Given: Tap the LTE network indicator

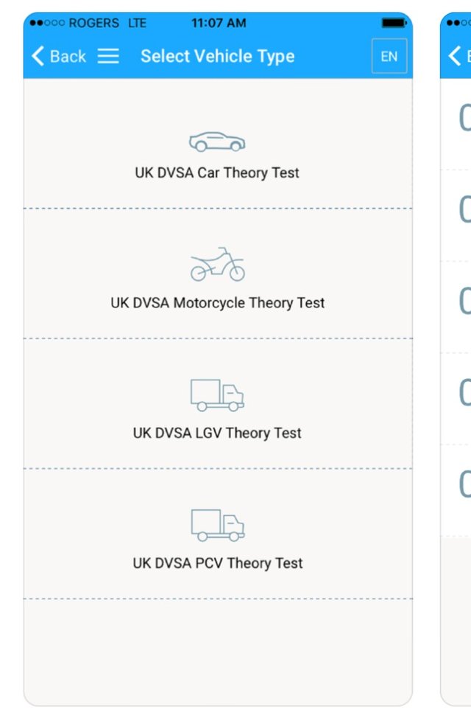Looking at the screenshot, I should tap(137, 23).
